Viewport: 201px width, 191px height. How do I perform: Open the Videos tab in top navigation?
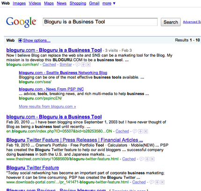coord(35,3)
